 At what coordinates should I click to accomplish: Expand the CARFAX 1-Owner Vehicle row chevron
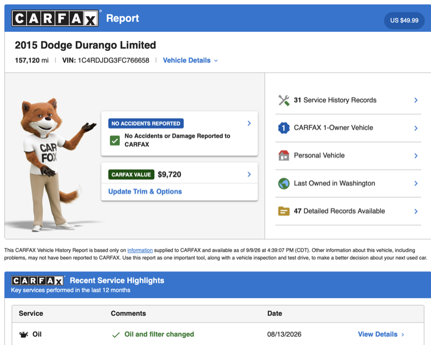(416, 128)
